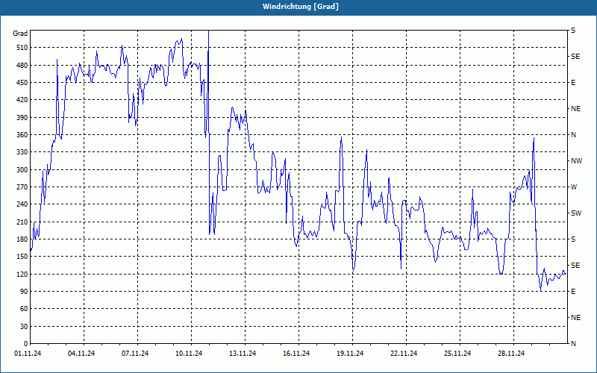Click the date label 19.11.24

pyautogui.click(x=349, y=354)
